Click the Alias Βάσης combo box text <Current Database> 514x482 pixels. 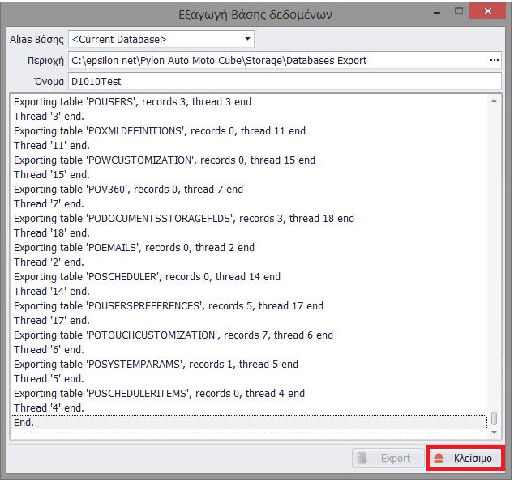pos(119,40)
